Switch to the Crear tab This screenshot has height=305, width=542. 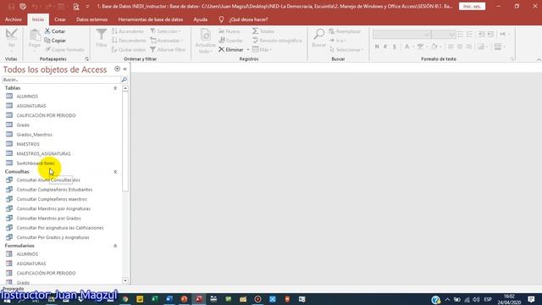60,19
